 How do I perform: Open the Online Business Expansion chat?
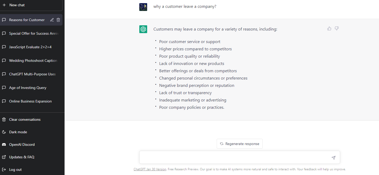[30, 101]
